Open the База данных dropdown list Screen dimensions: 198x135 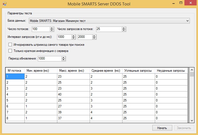[x=187, y=21]
